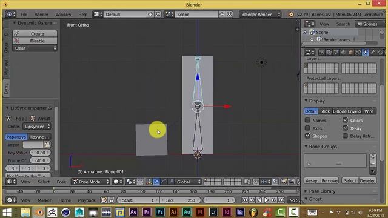Open the Scene properties tab icon
The image size is (388, 218).
(x=336, y=53)
